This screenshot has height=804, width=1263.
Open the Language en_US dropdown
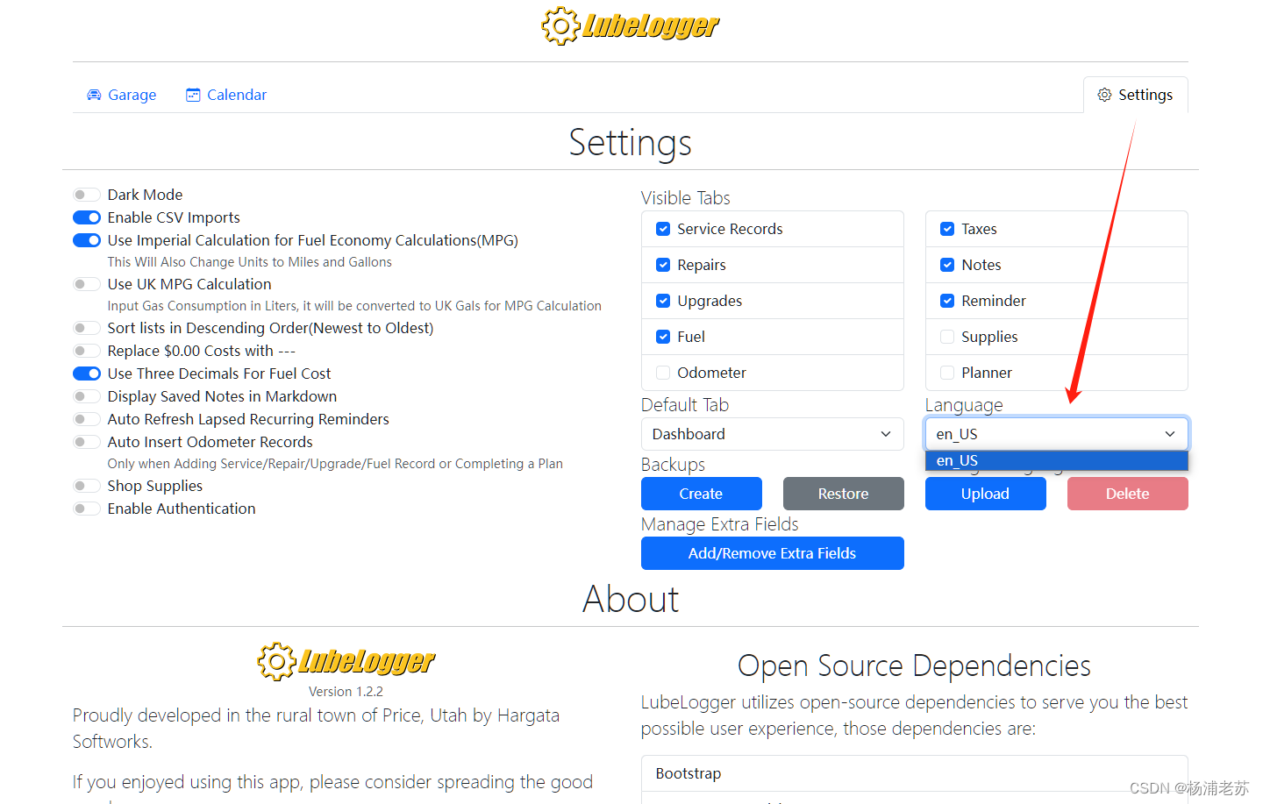click(x=1056, y=434)
